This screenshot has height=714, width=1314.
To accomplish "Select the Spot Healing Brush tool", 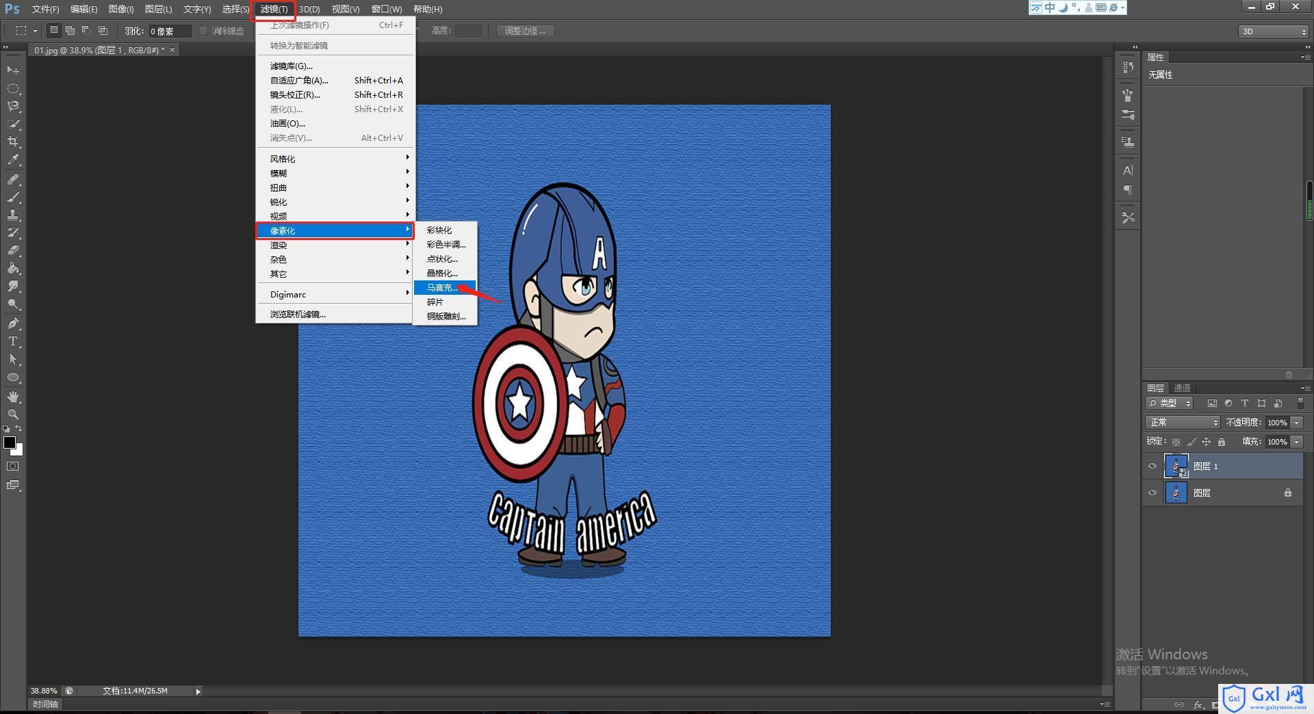I will coord(13,179).
